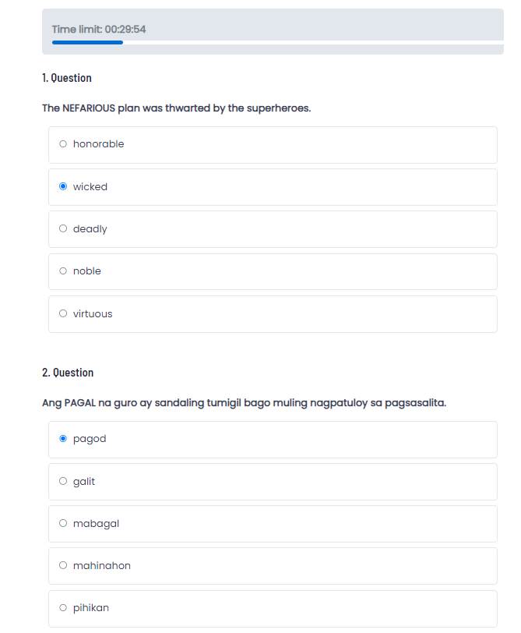Click the NEFARIOUS plan question sentence
This screenshot has width=521, height=633.
tap(177, 108)
